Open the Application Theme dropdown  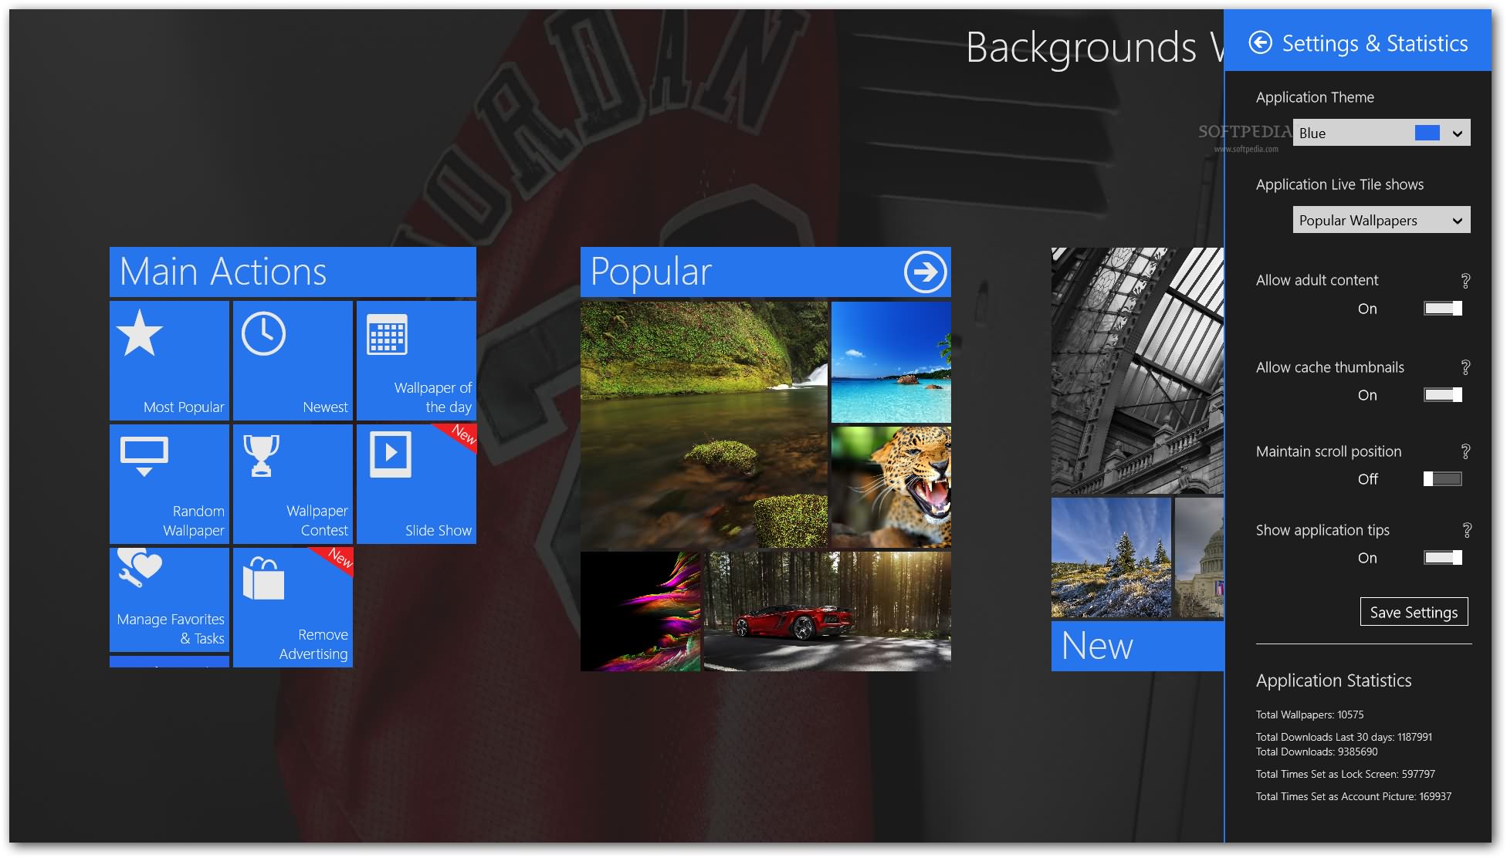pyautogui.click(x=1381, y=133)
